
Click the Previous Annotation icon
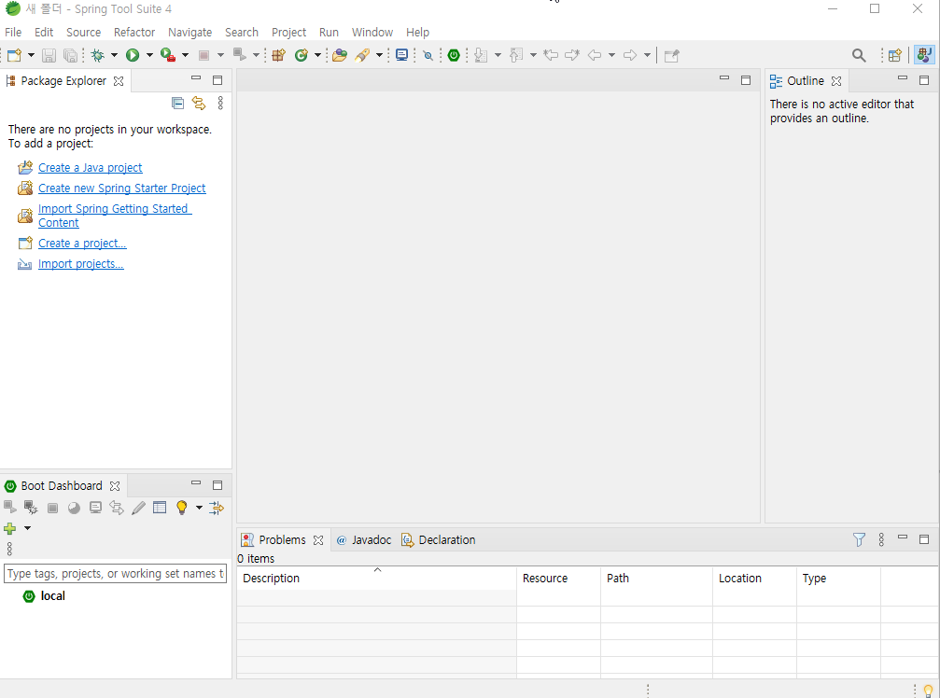pyautogui.click(x=516, y=56)
